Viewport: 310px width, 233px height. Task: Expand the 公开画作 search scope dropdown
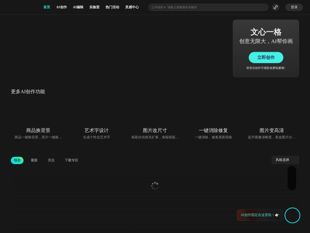[158, 7]
